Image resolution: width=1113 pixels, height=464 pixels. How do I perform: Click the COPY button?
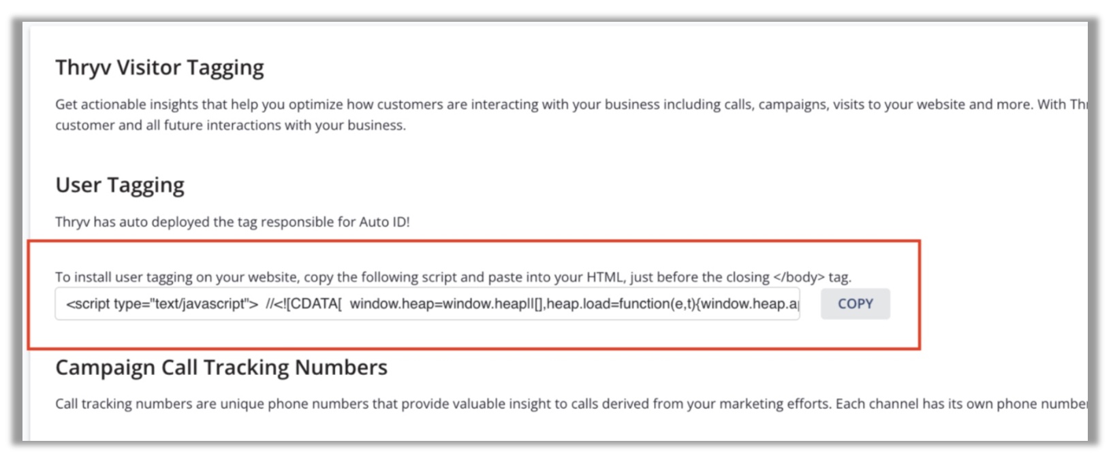pos(855,304)
